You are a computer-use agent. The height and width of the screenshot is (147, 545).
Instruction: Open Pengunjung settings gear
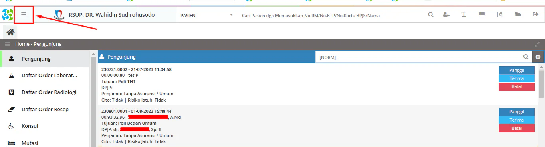point(538,57)
